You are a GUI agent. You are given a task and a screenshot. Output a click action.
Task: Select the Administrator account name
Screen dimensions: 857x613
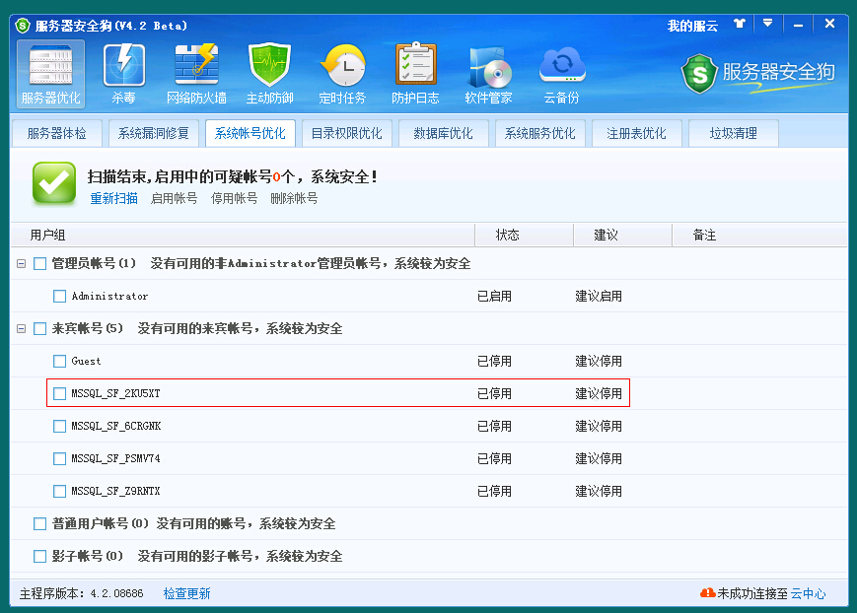click(x=109, y=296)
